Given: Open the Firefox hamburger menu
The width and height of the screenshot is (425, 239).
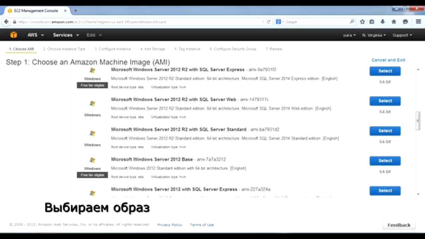Looking at the screenshot, I should coord(418,22).
